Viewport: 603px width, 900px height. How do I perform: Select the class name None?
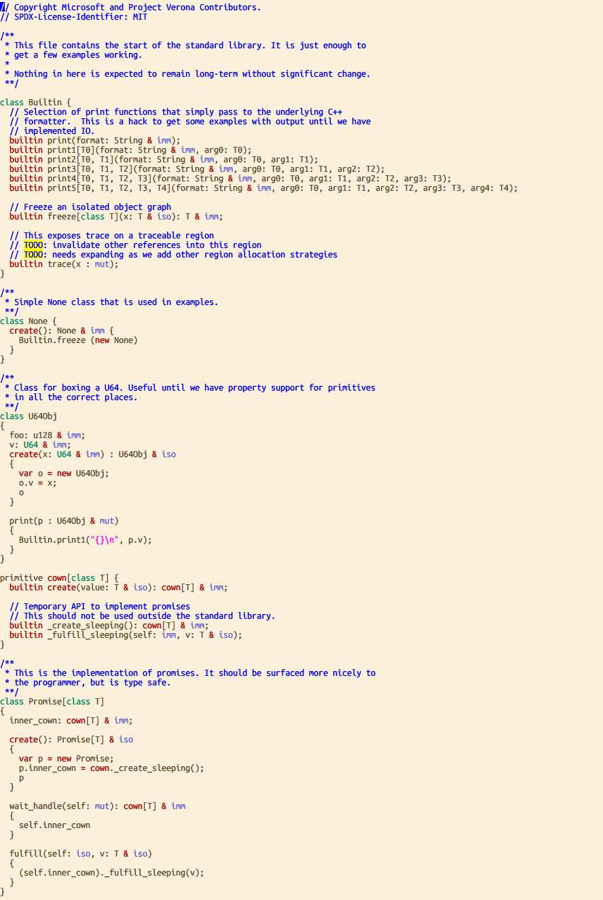[x=39, y=321]
